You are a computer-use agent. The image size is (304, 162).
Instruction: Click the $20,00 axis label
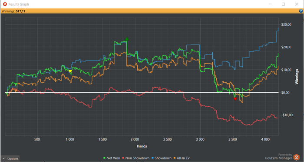tap(286, 47)
